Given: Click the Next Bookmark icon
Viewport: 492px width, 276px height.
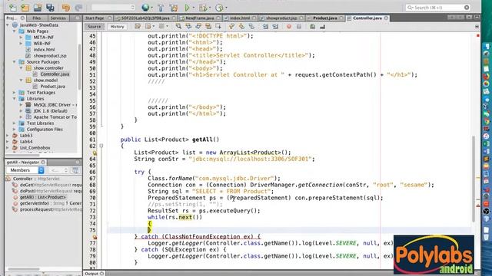Looking at the screenshot, I should click(241, 27).
